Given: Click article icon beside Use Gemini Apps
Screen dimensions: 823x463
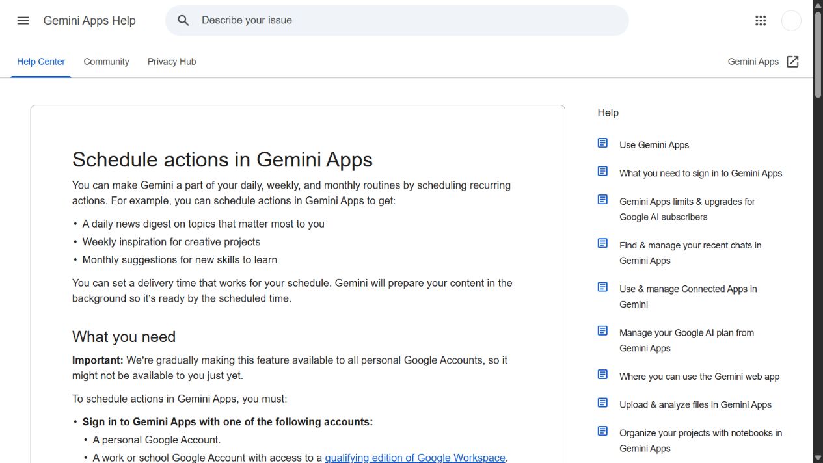Looking at the screenshot, I should tap(602, 143).
